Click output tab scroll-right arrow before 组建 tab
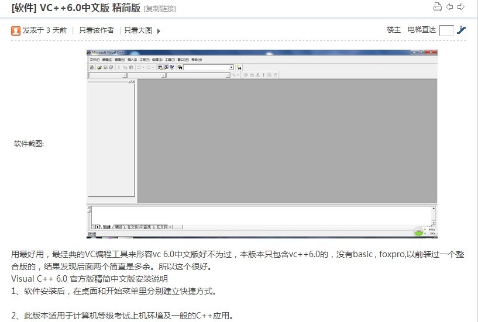478x322 pixels. [98, 227]
